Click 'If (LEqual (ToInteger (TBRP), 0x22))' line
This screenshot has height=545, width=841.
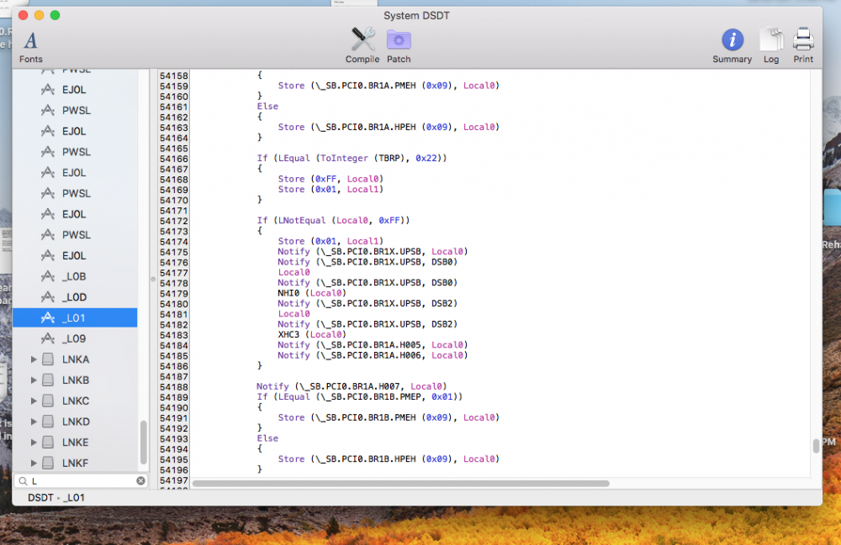352,158
